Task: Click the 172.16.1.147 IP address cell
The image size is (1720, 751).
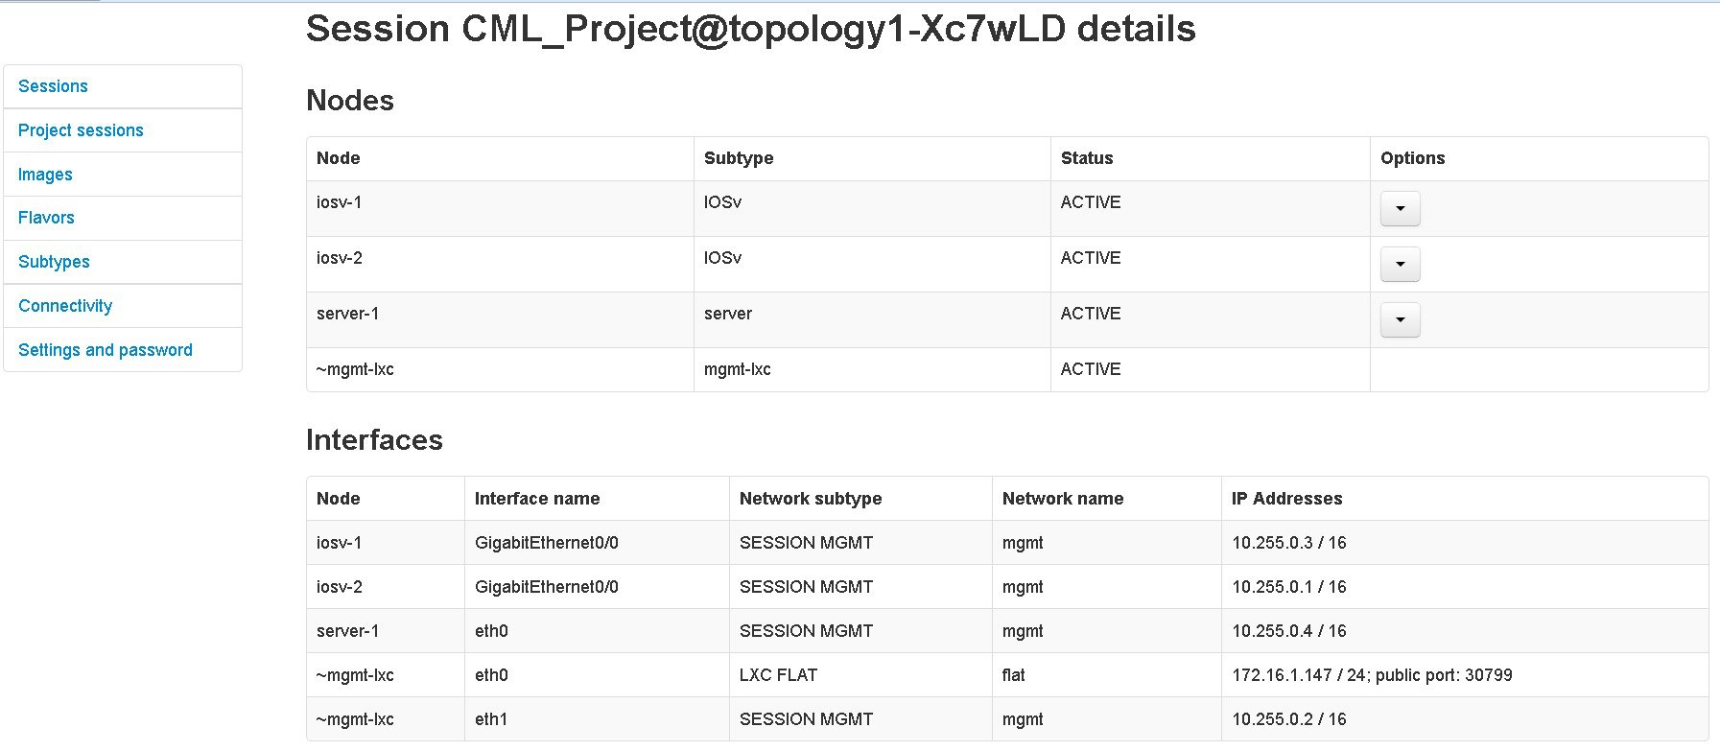Action: click(x=1372, y=675)
